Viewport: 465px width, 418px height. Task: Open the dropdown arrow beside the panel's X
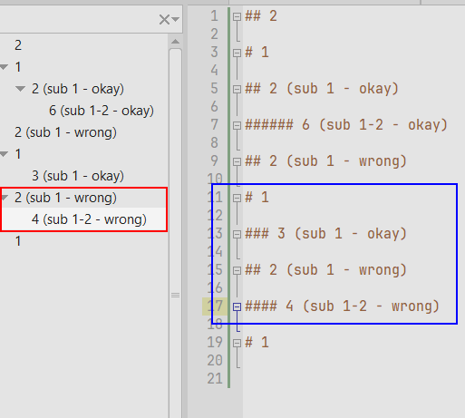pyautogui.click(x=176, y=20)
